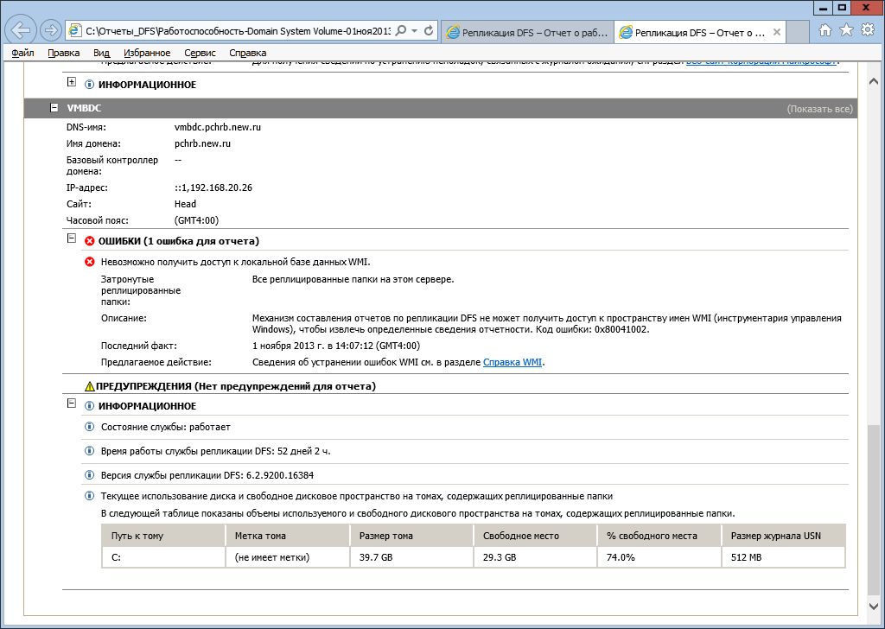Click 'Показать все' in VMBDC header
Screen dimensions: 885x629
(819, 109)
